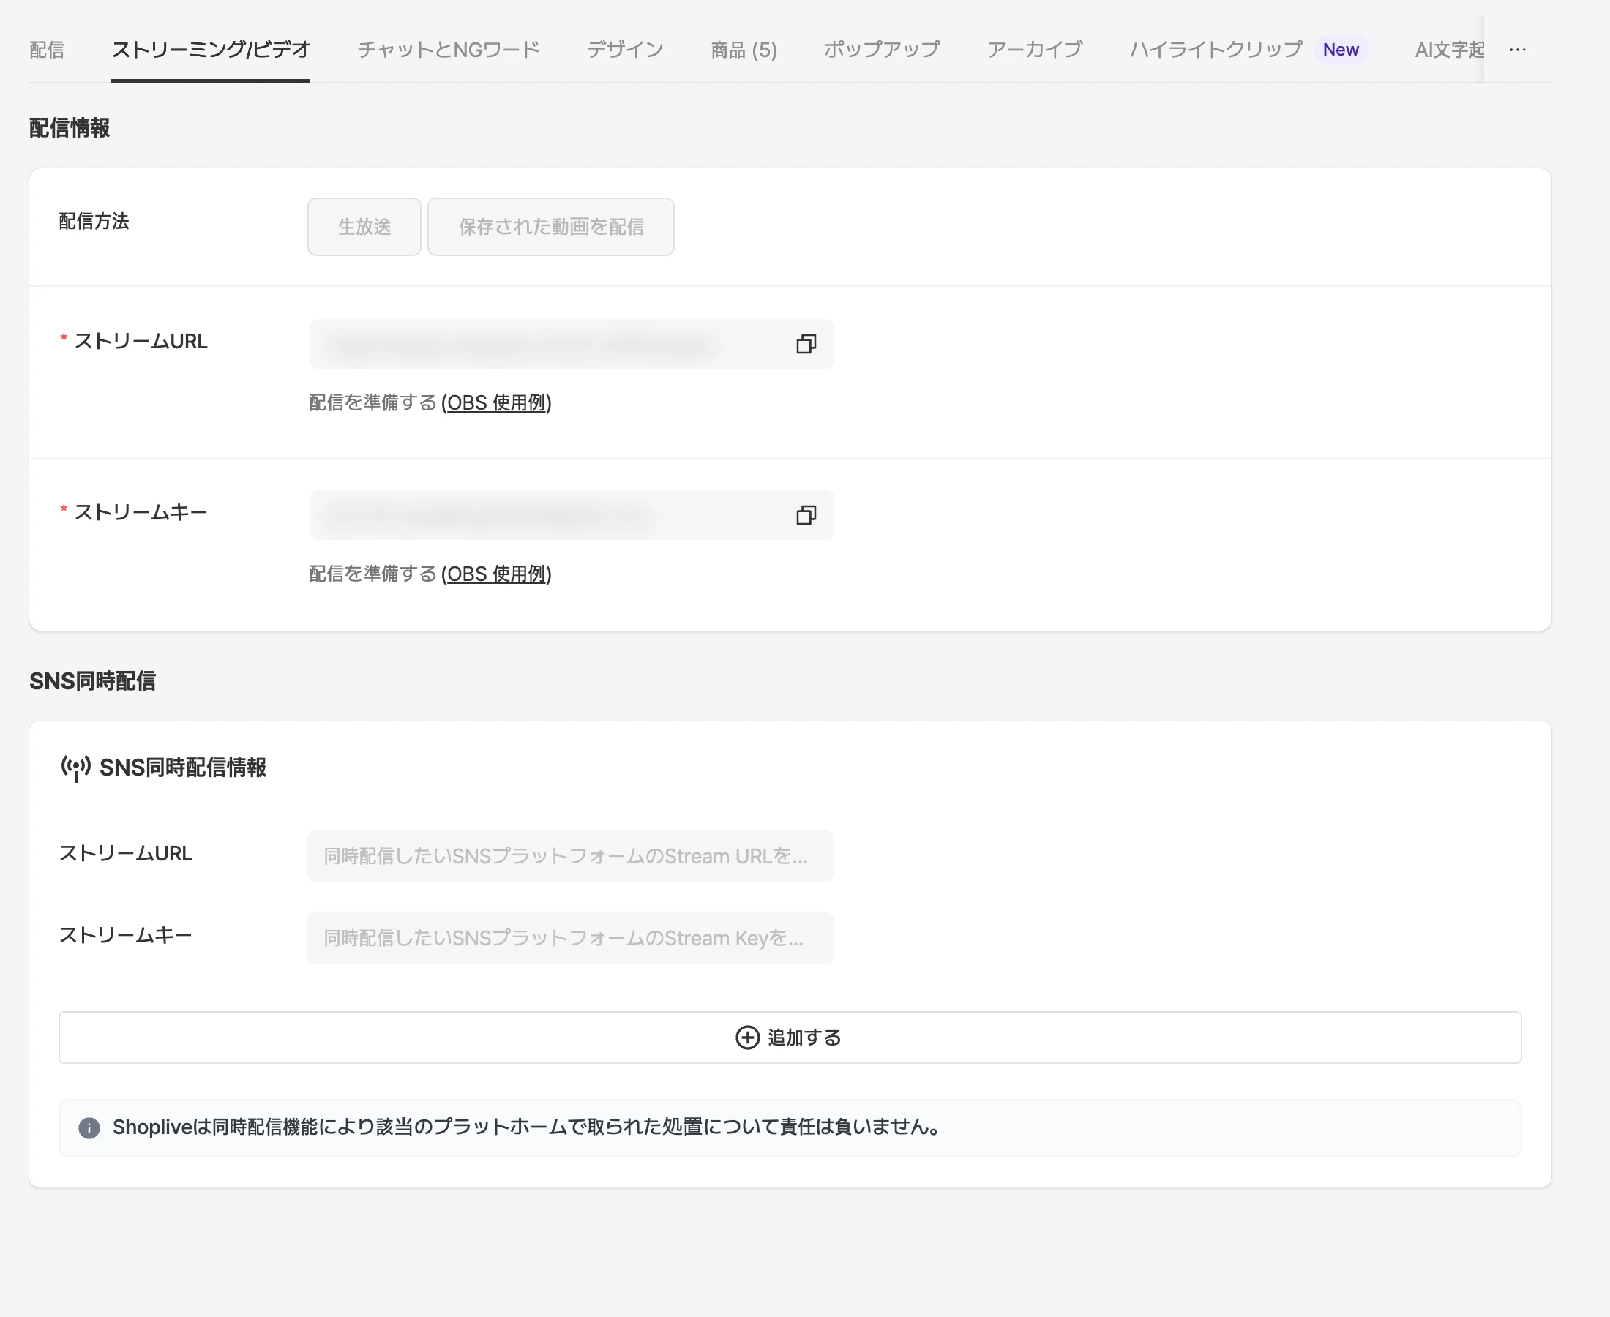Select the 生放送 delivery method
The image size is (1610, 1317).
364,227
